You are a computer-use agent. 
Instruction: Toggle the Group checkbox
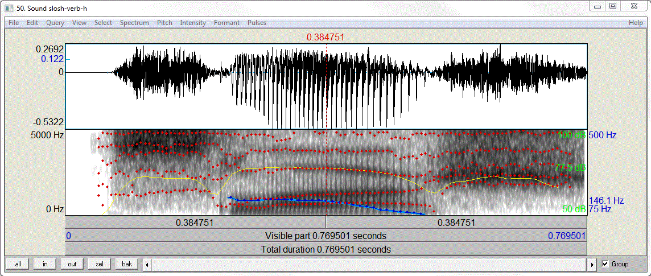pos(605,264)
